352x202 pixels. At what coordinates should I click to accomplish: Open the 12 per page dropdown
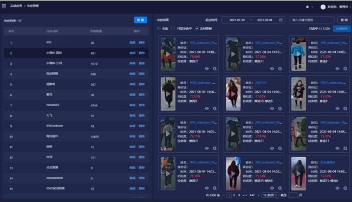[x=270, y=195]
